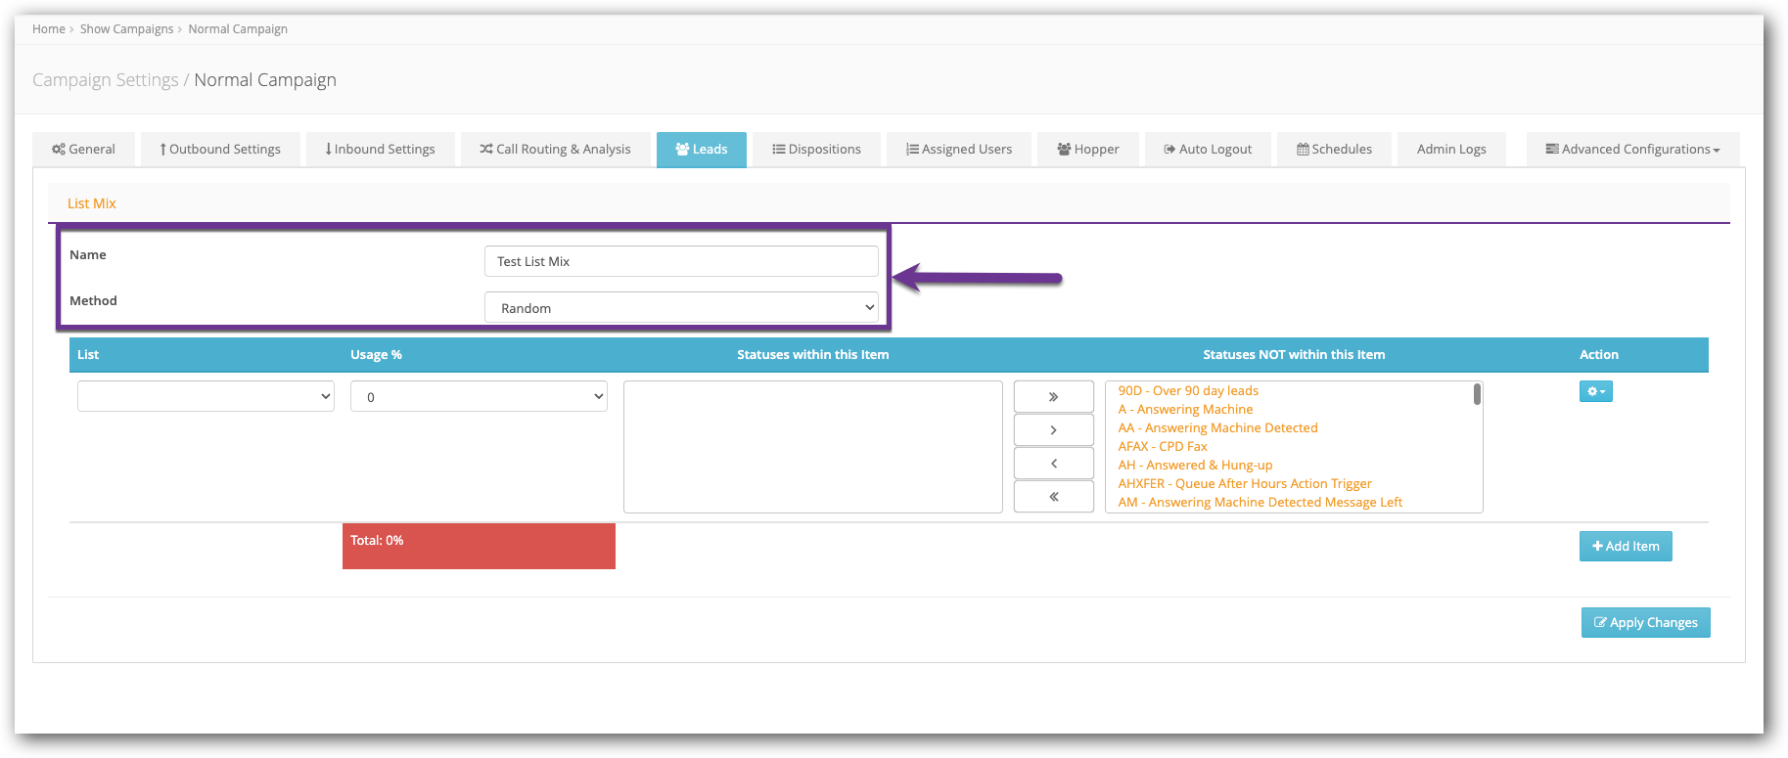Switch to Inbound Settings tab
1788x758 pixels.
[x=381, y=150]
